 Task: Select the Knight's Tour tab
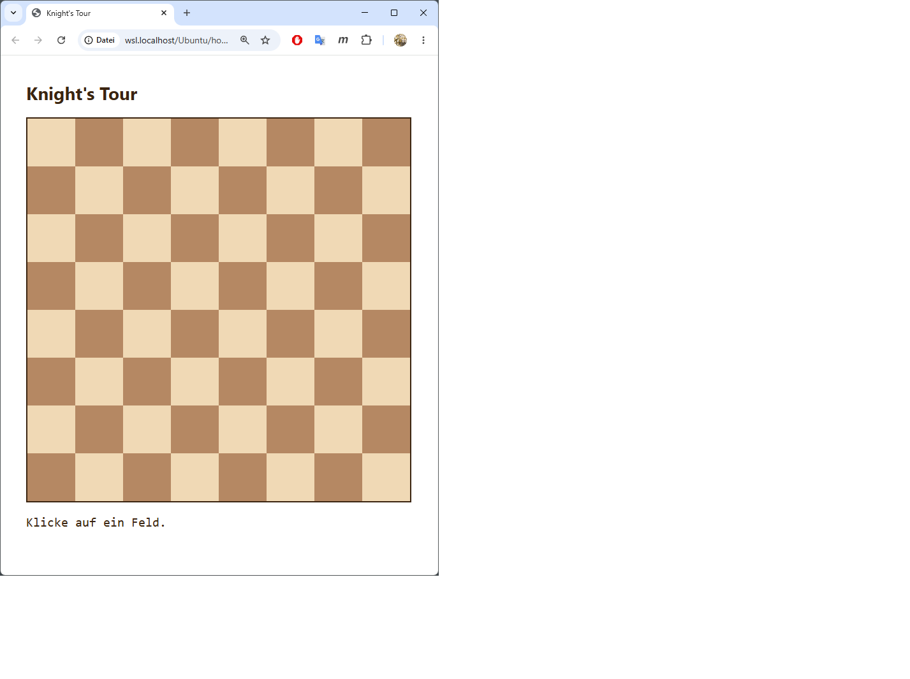point(100,13)
